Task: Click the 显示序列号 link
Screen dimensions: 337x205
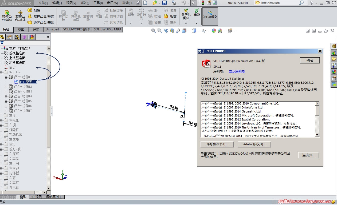Action: point(237,71)
